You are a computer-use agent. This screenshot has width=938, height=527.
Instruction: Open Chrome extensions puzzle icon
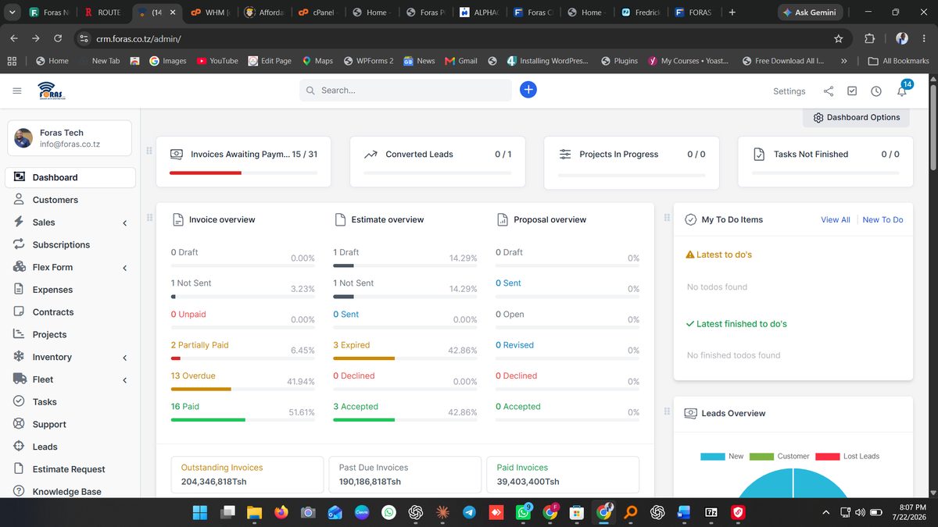[x=870, y=38]
